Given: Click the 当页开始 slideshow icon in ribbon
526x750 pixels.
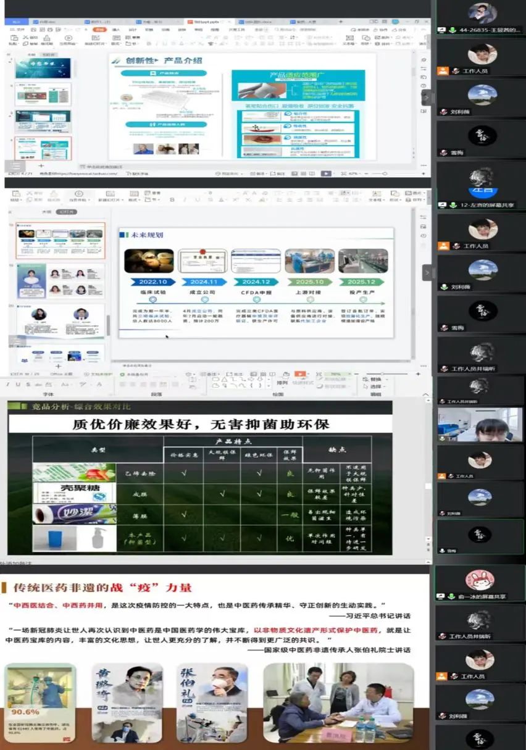Looking at the screenshot, I should pos(78,197).
